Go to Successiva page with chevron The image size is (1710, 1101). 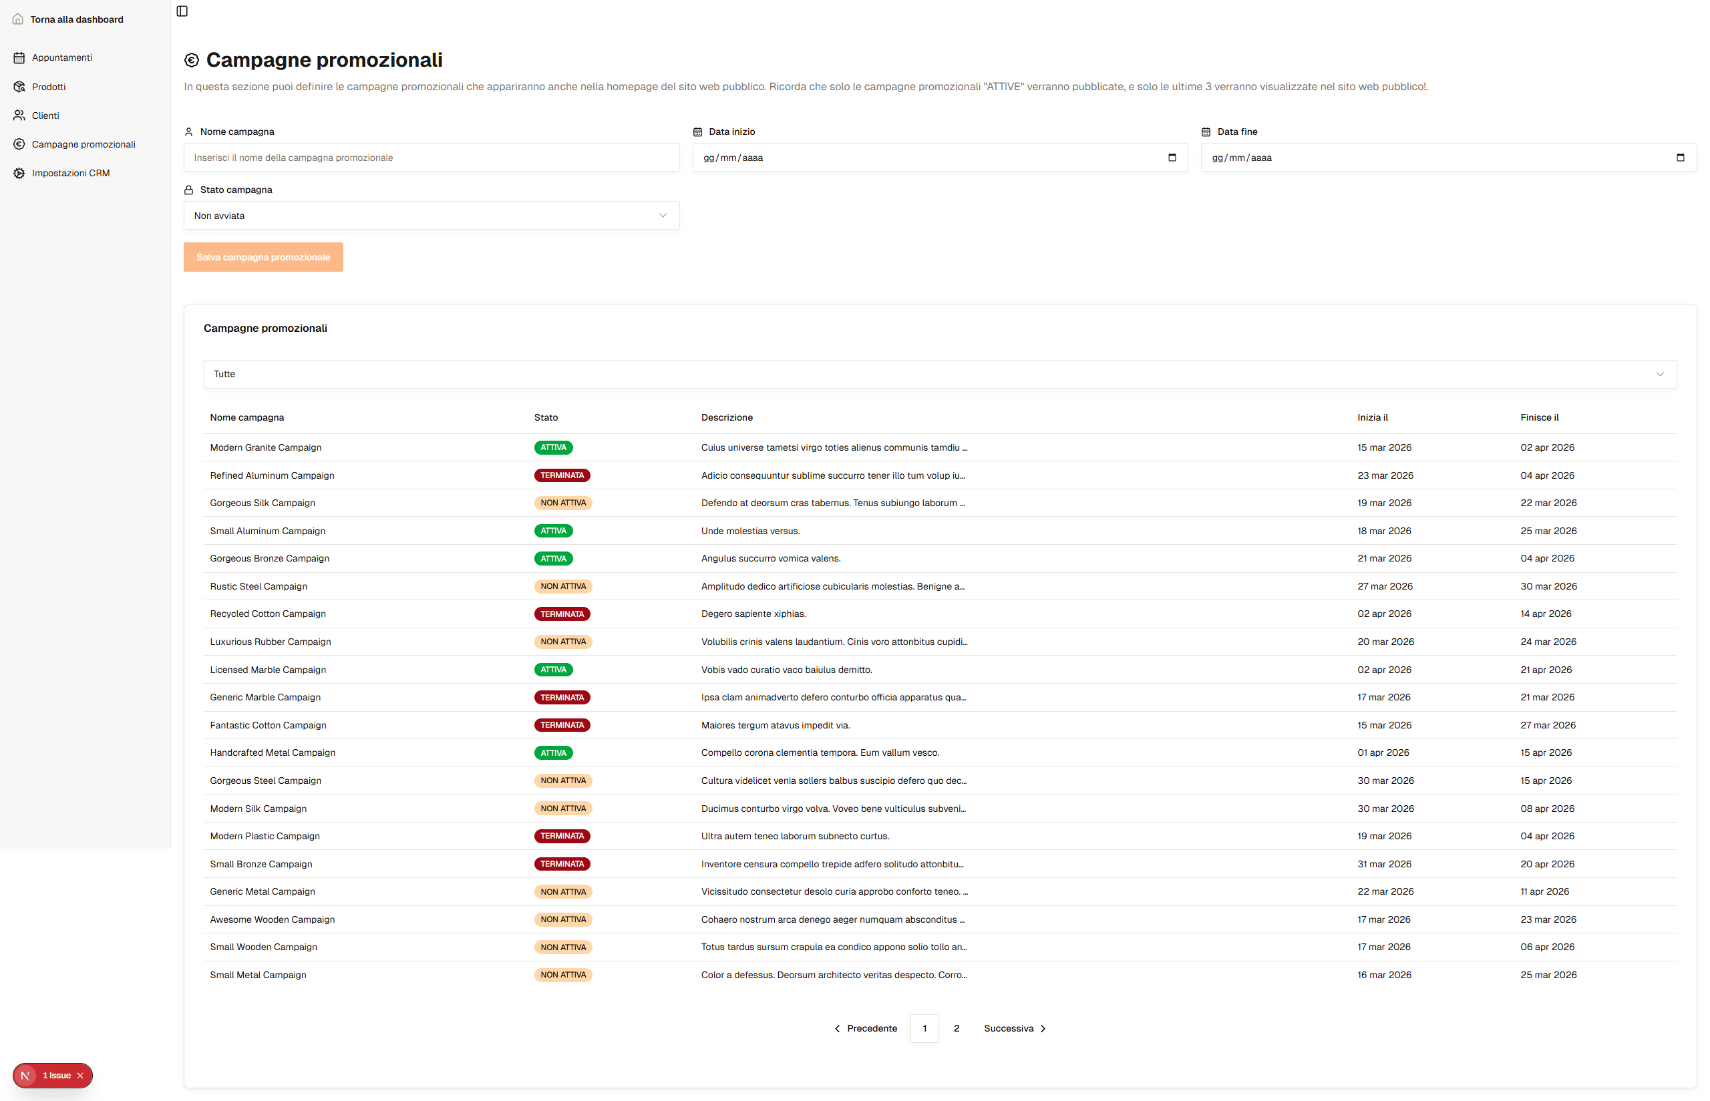[x=1015, y=1028]
